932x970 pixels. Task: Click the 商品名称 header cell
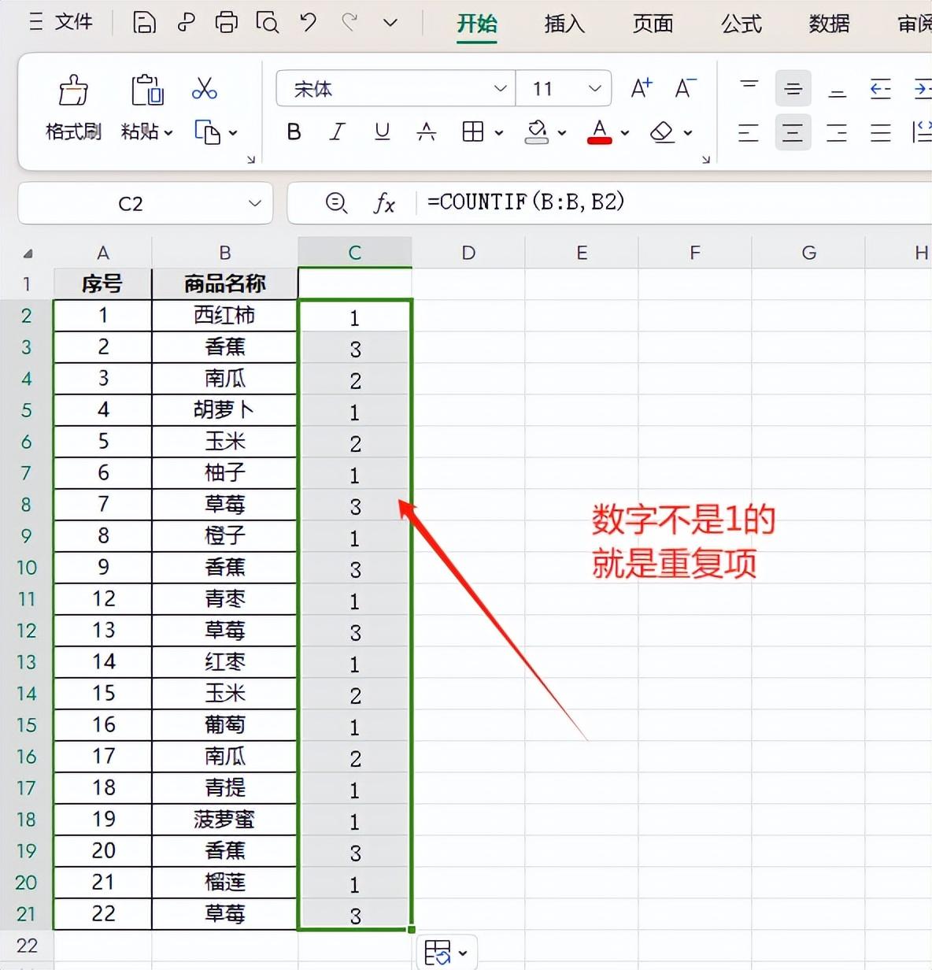pyautogui.click(x=225, y=283)
